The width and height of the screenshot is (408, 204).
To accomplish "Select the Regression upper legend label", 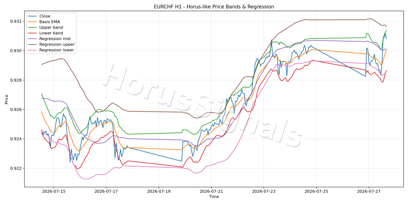I will point(57,44).
